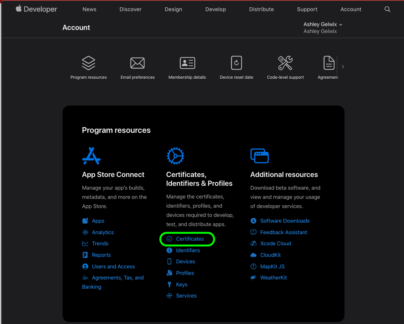The height and width of the screenshot is (324, 404).
Task: Open the Design menu
Action: click(x=174, y=9)
